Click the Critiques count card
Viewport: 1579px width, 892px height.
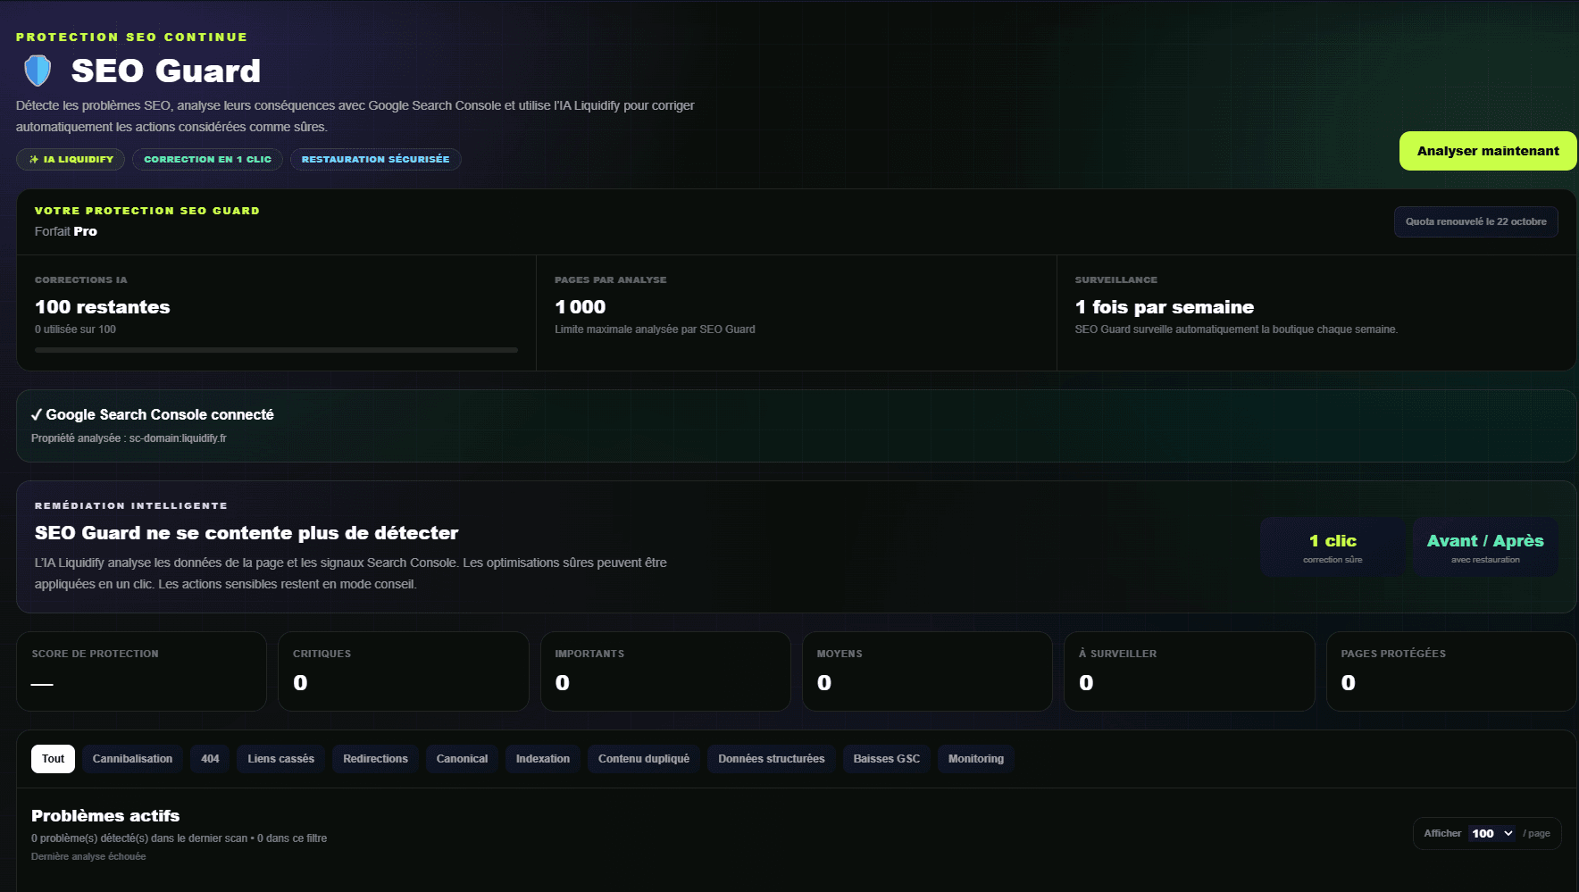coord(403,671)
